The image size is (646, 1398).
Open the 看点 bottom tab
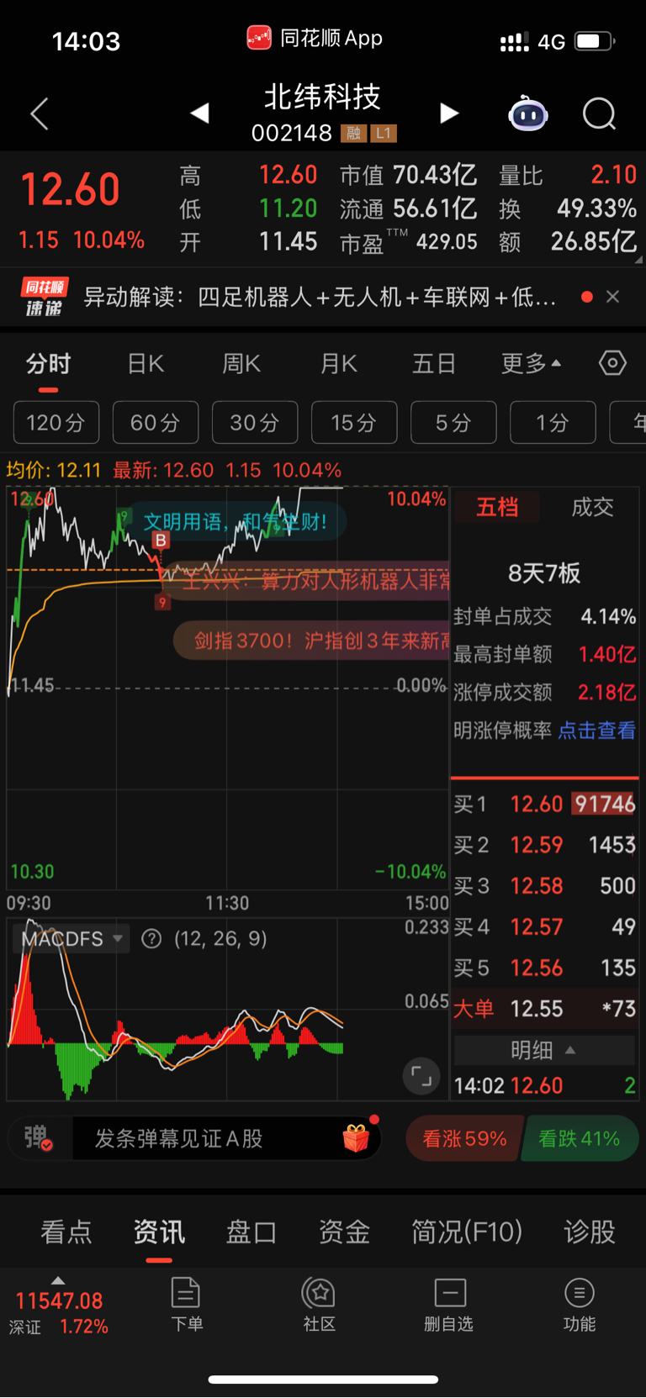coord(66,1232)
